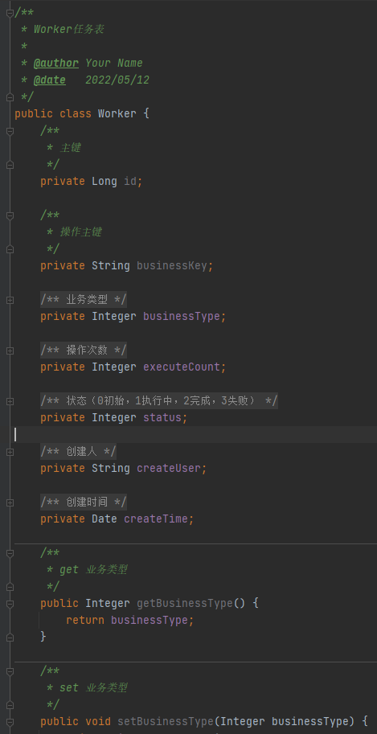This screenshot has height=734, width=377.
Task: Expand the folded 状态 status comment
Action: [10, 400]
